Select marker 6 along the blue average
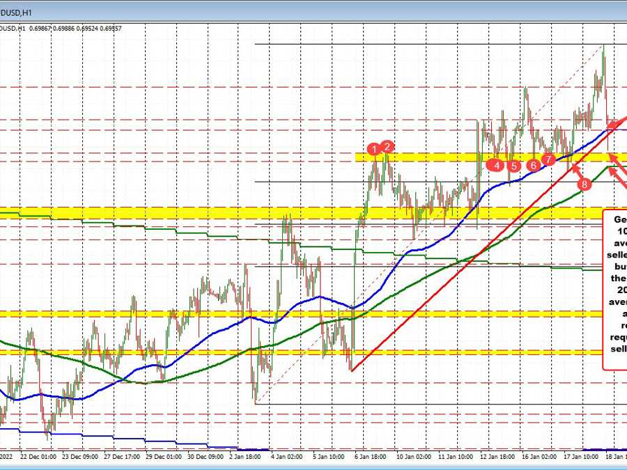The width and height of the screenshot is (627, 470). coord(533,164)
